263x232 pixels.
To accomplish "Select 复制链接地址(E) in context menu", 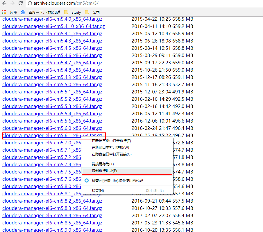I will [127, 171].
